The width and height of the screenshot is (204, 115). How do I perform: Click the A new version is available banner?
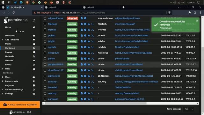pos(20,105)
